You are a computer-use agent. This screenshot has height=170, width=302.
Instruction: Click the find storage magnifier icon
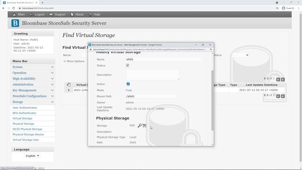(140, 126)
